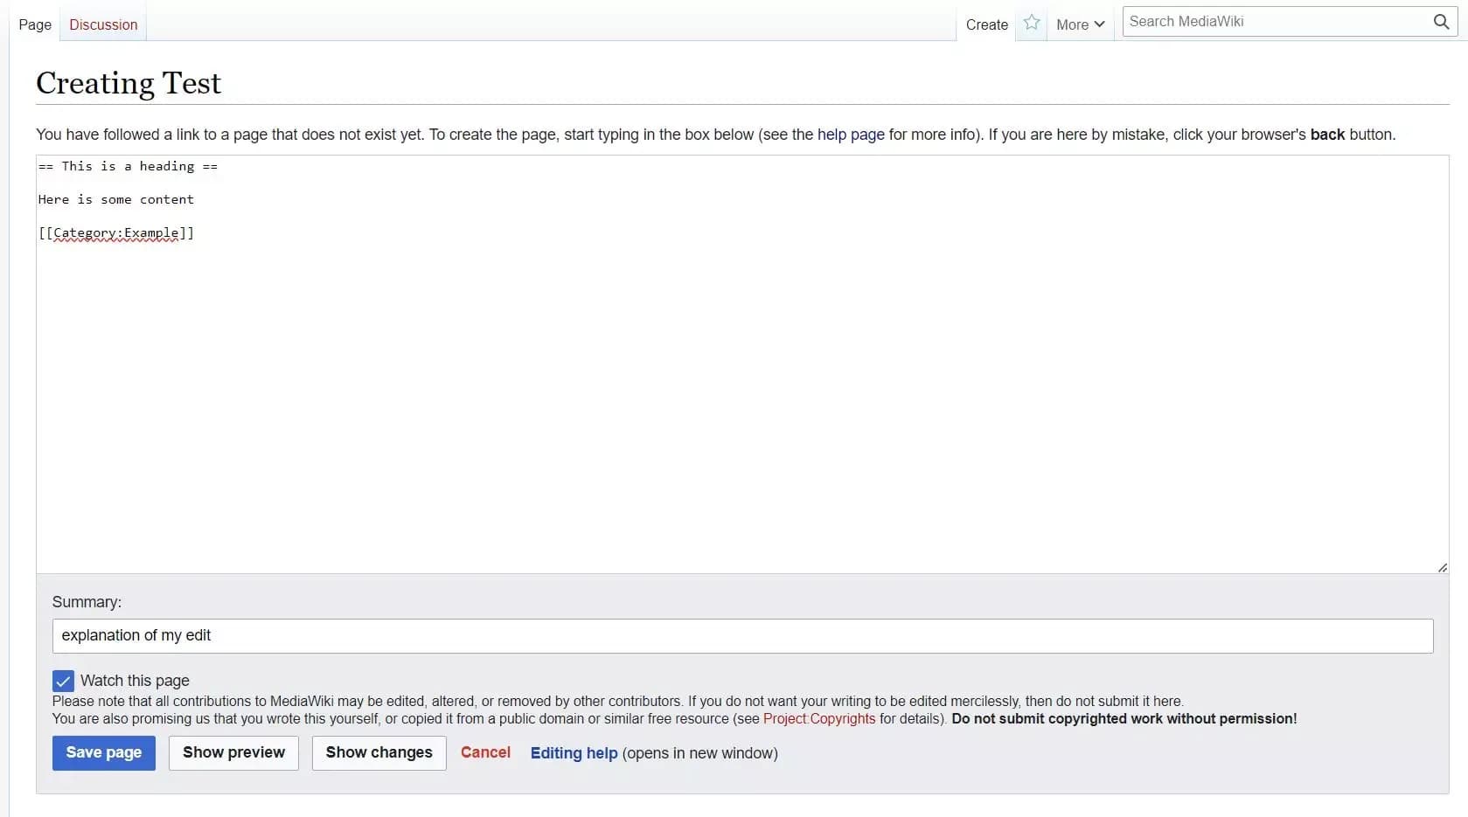1468x817 pixels.
Task: Click the textarea resize handle
Action: click(x=1442, y=567)
